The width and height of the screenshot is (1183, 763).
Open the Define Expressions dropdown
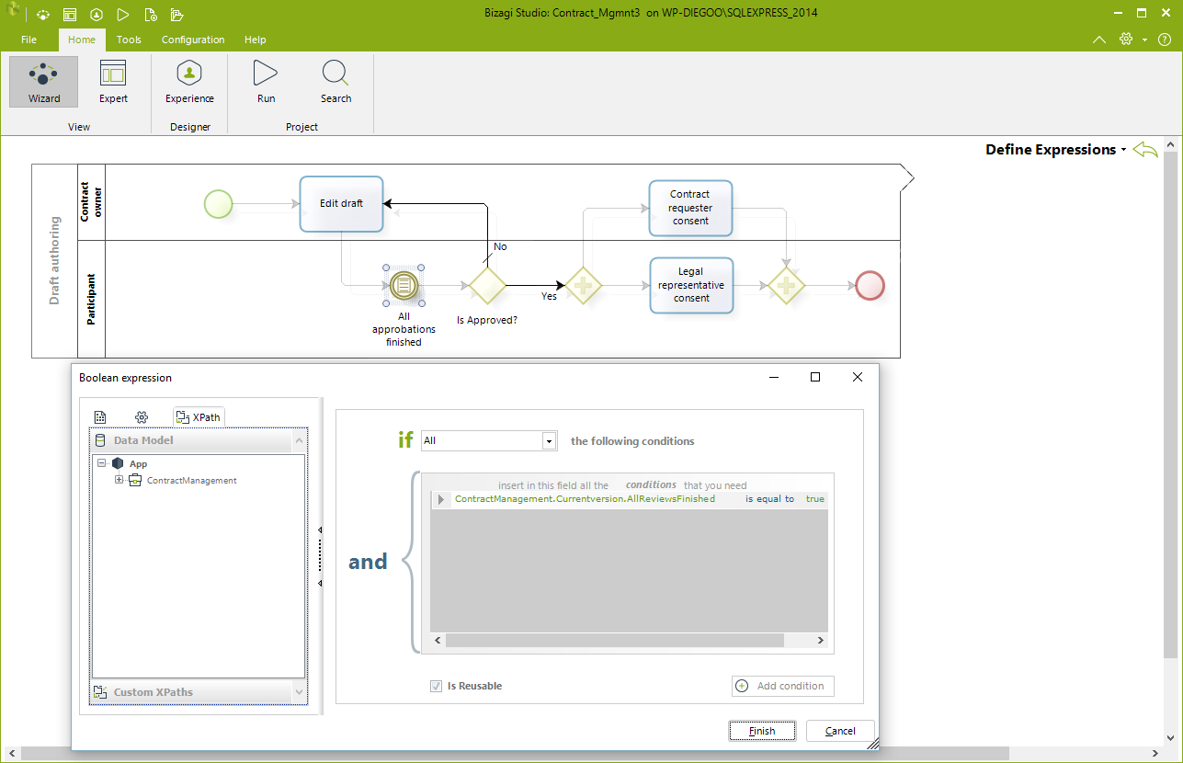point(1123,150)
